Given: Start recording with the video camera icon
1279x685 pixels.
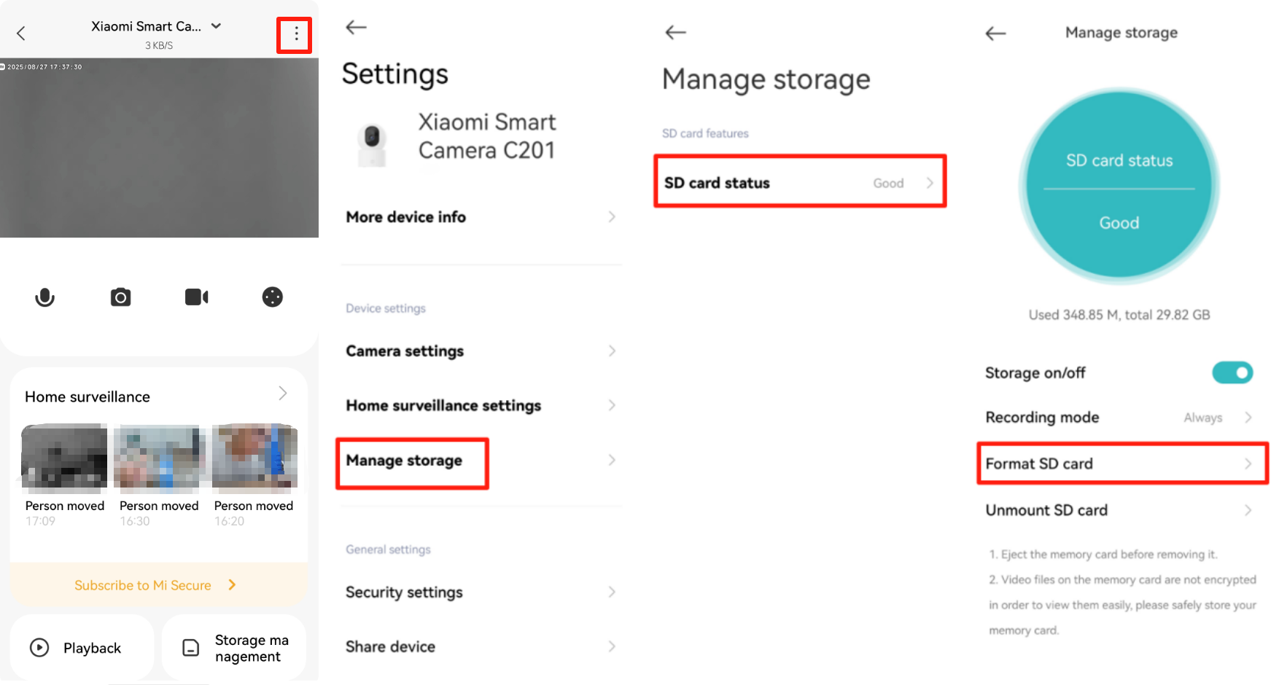Looking at the screenshot, I should pyautogui.click(x=196, y=297).
